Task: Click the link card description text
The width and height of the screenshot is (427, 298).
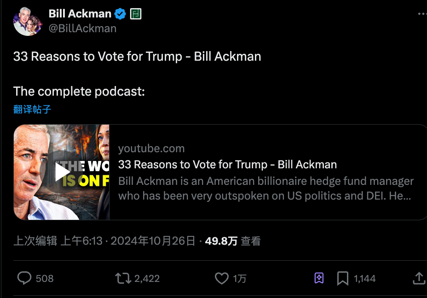Action: click(x=265, y=189)
